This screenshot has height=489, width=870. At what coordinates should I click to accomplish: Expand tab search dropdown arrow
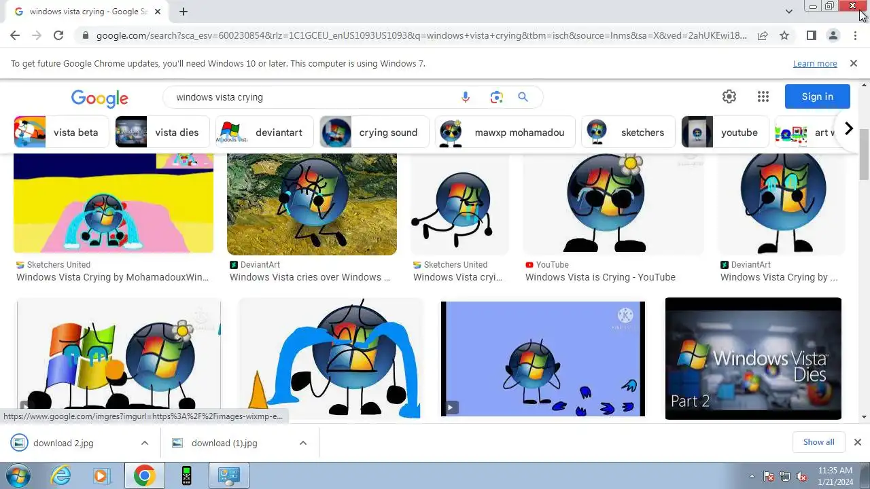788,12
